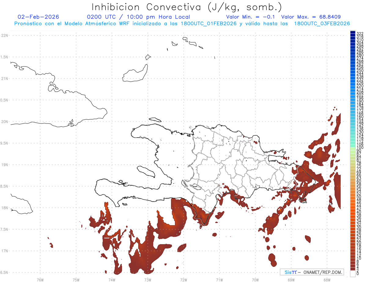Click the '1.5N' latitude label
The image size is (367, 284).
pyautogui.click(x=4, y=57)
